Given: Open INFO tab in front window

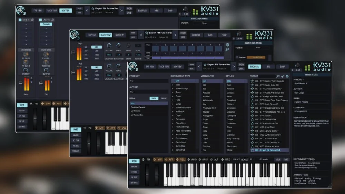Looking at the screenshot, I should coord(268,67).
